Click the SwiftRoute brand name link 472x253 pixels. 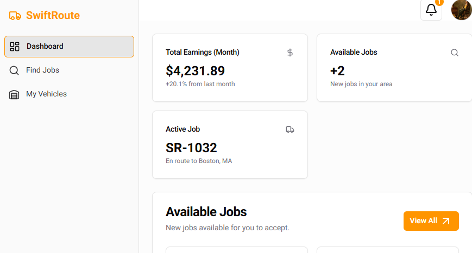click(x=53, y=16)
